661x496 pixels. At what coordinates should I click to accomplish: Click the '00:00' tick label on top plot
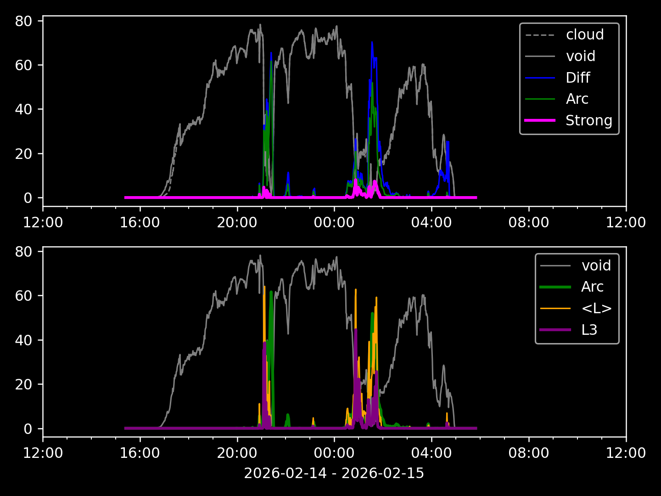click(x=334, y=223)
